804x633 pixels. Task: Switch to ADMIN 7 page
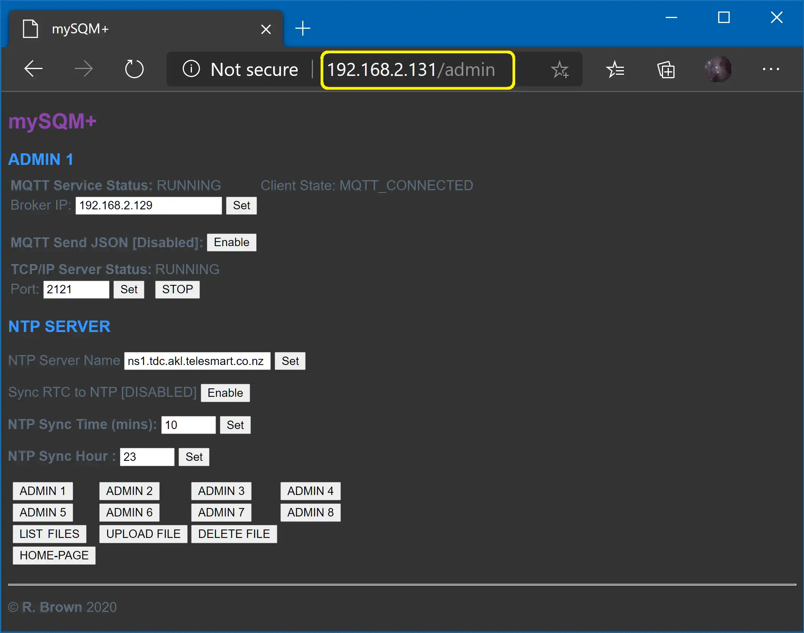point(221,513)
